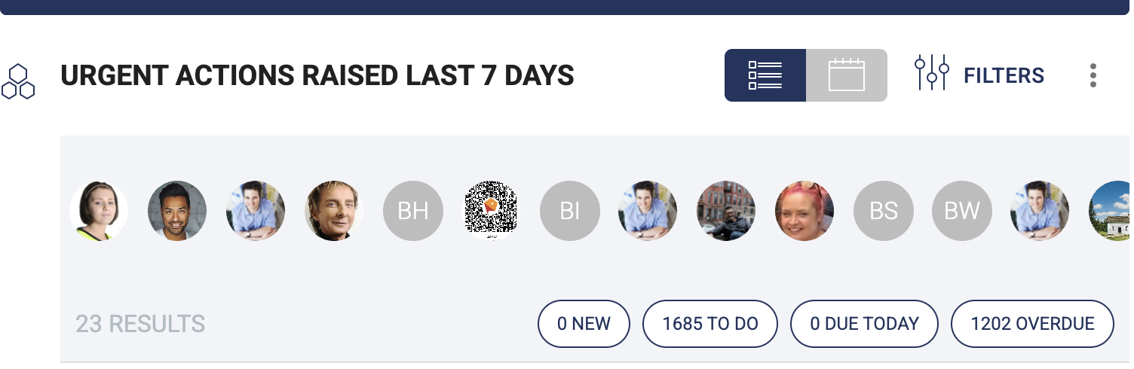Screen dimensions: 1134x369
Task: Open the Filters panel
Action: click(x=979, y=75)
